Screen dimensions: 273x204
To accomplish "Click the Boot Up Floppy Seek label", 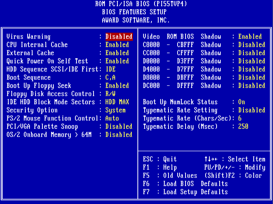I will coord(39,86).
